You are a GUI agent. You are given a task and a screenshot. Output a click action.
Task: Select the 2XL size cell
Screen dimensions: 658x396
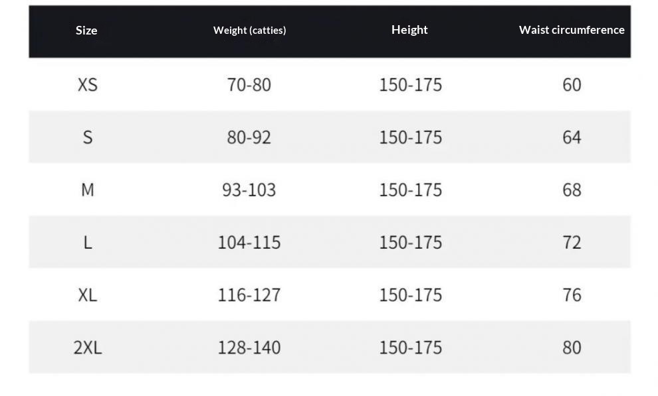point(87,347)
